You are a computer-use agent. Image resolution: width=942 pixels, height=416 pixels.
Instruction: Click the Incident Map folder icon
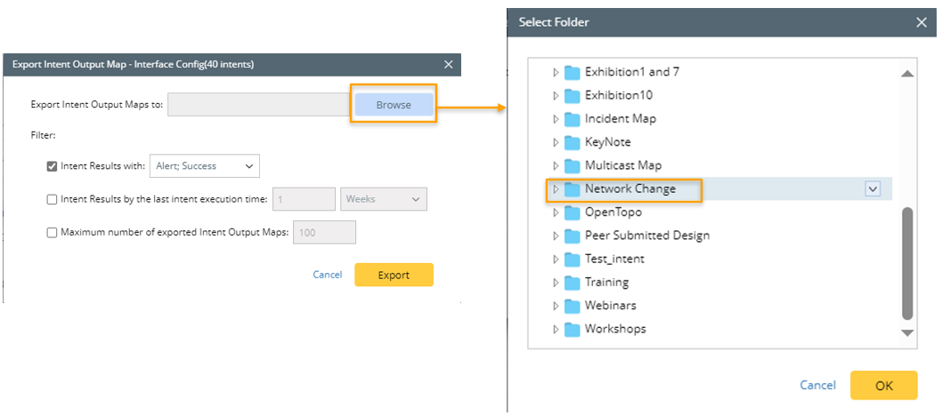(573, 119)
